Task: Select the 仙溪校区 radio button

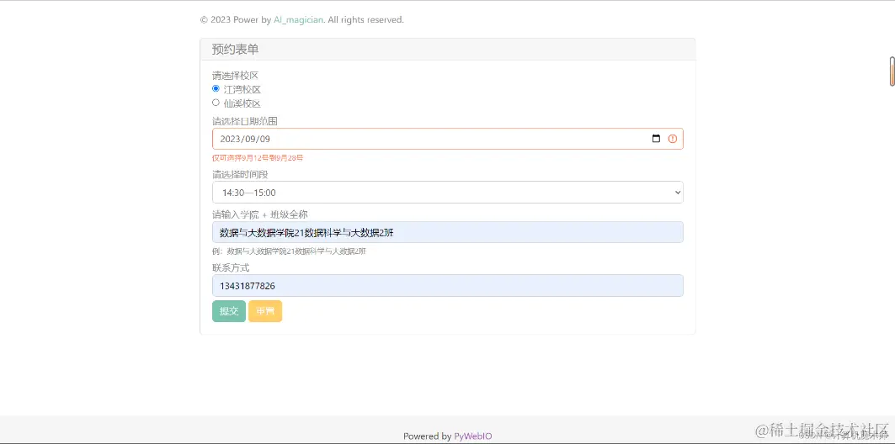Action: [x=216, y=103]
